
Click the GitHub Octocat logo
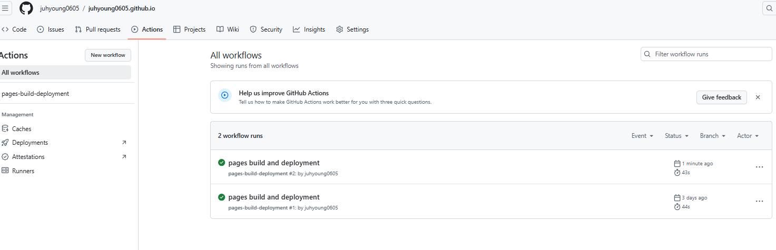pyautogui.click(x=26, y=8)
